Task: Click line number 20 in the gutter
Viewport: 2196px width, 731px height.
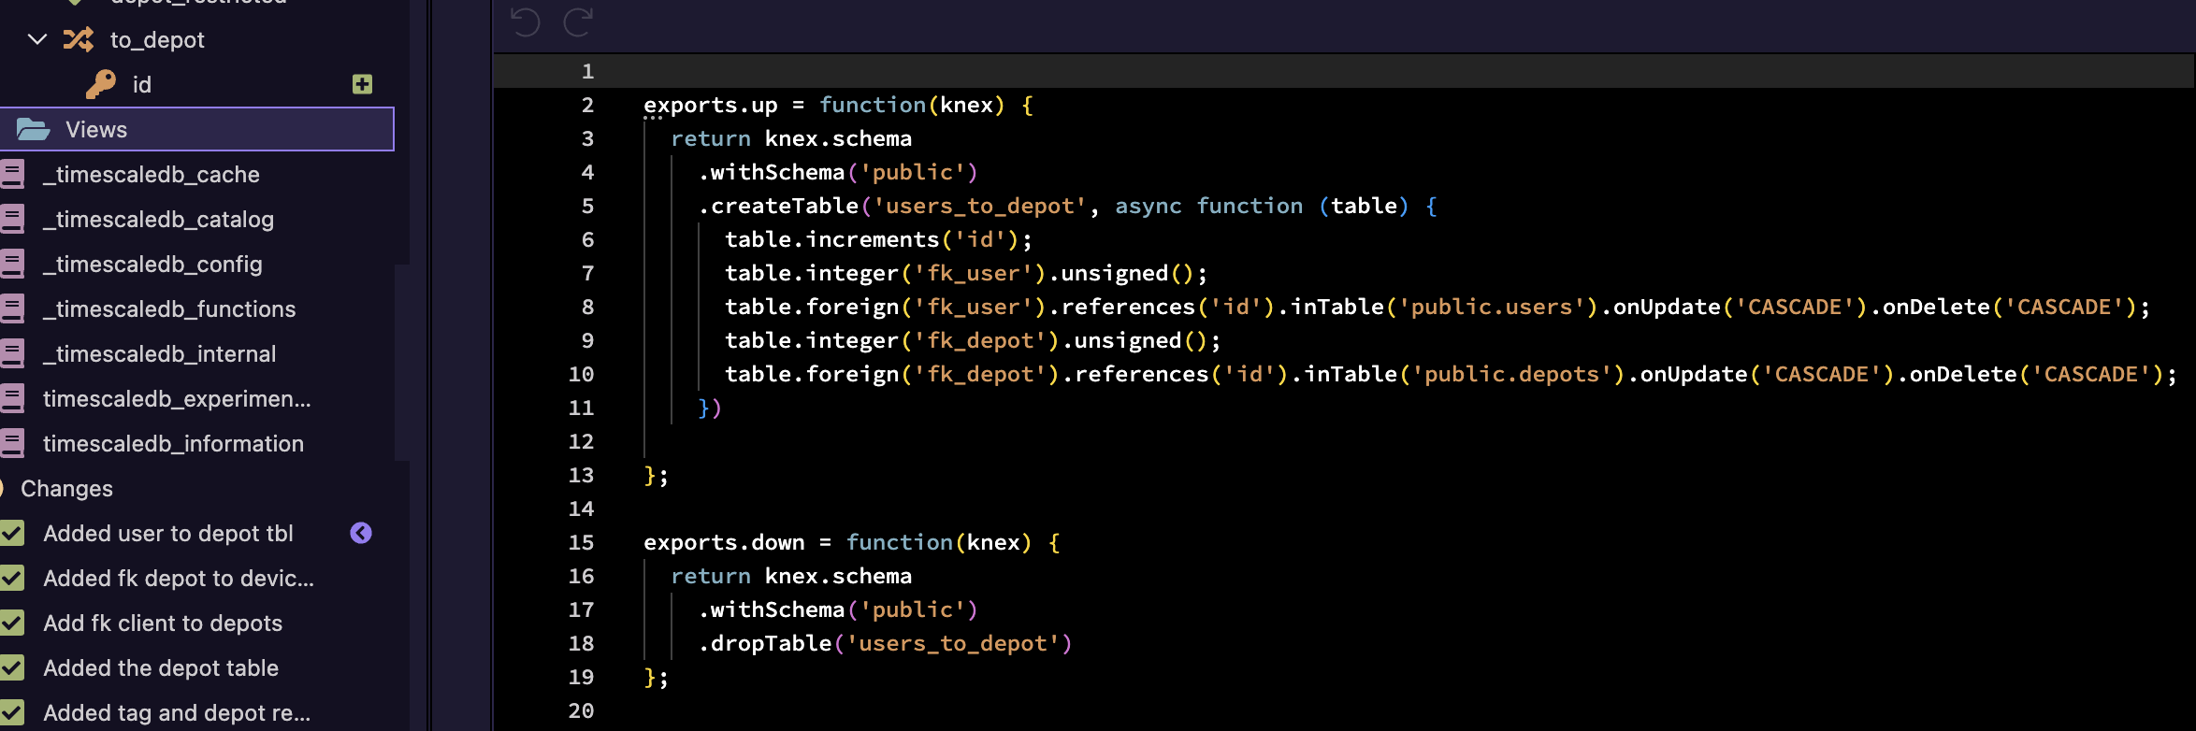Action: pyautogui.click(x=581, y=710)
